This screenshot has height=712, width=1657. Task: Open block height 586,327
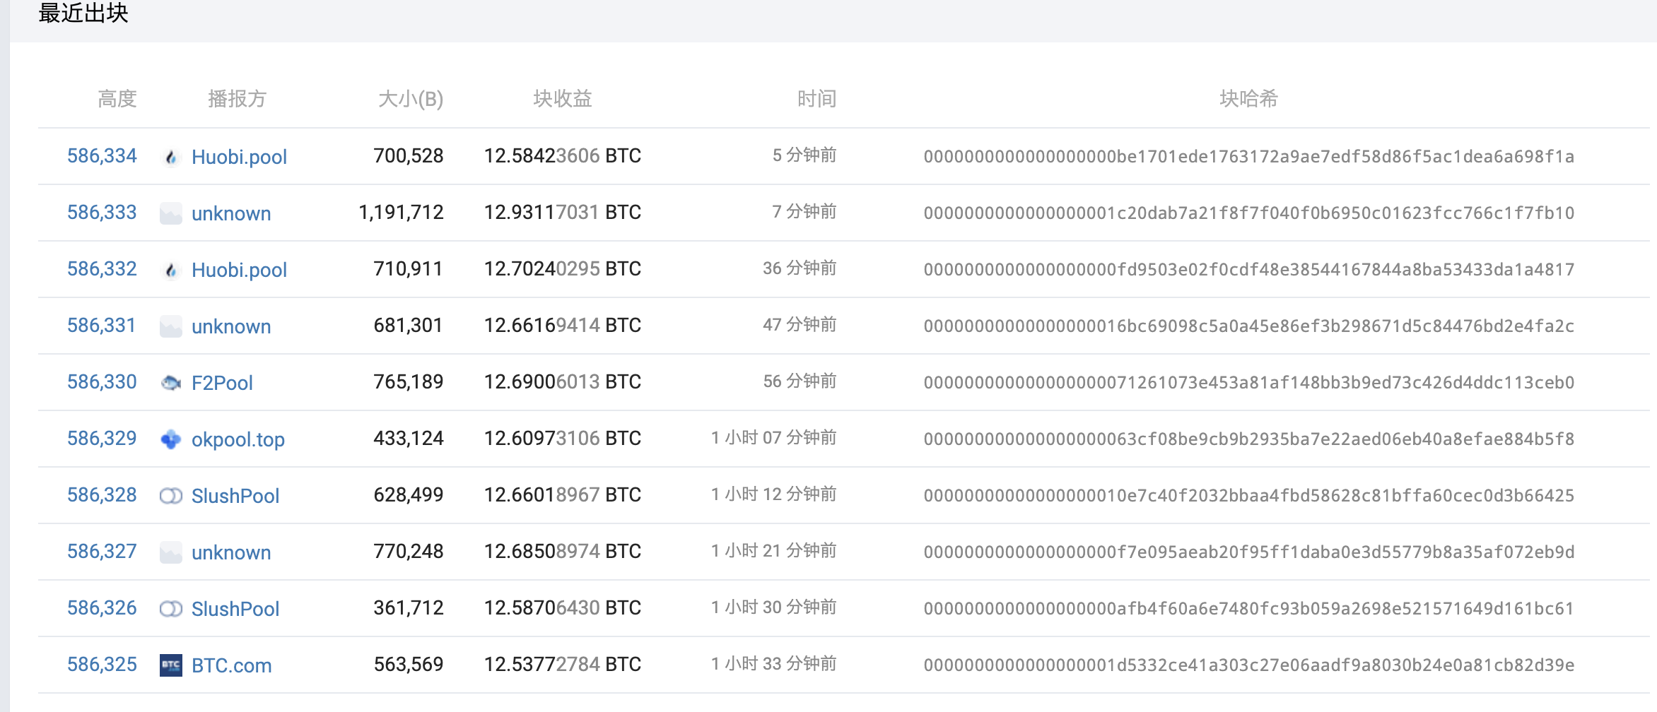click(x=102, y=552)
